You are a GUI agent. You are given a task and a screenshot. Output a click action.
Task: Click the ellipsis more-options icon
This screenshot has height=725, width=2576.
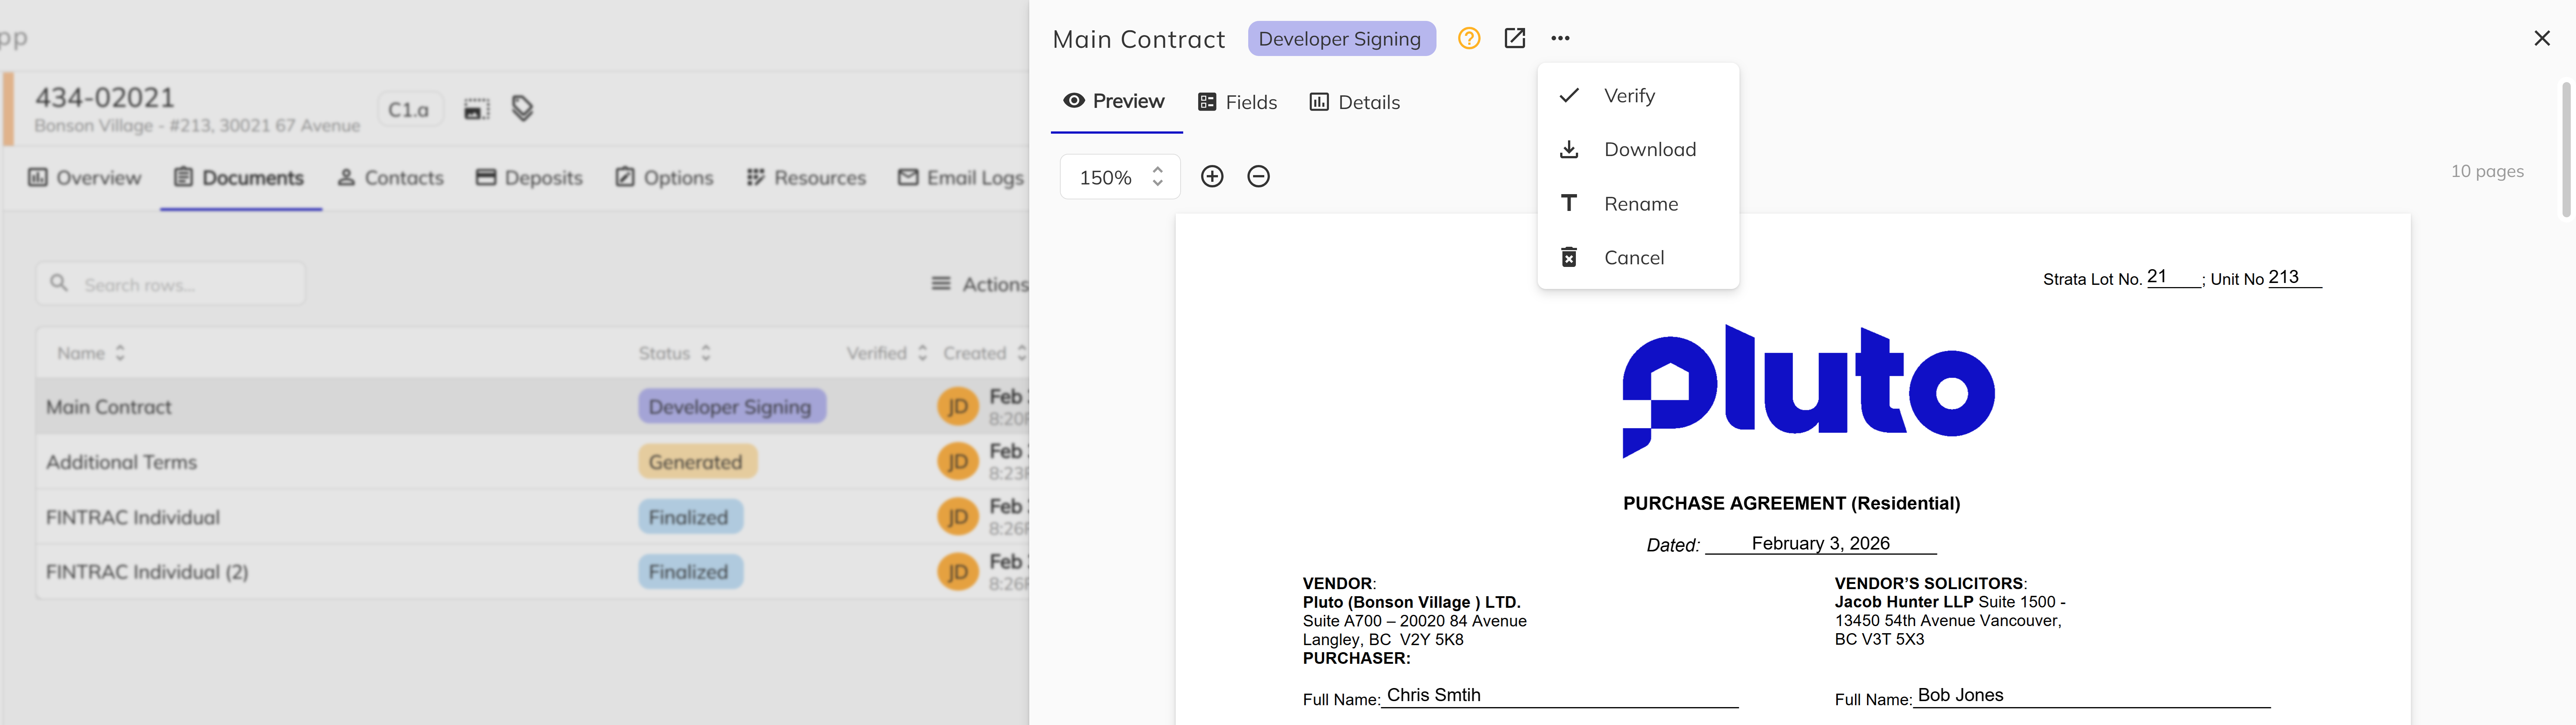tap(1561, 38)
